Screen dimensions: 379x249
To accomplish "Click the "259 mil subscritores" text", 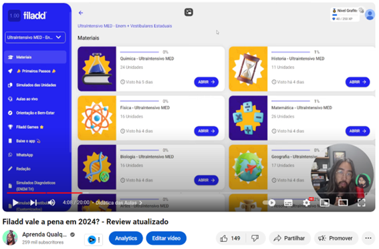I will 43,242.
